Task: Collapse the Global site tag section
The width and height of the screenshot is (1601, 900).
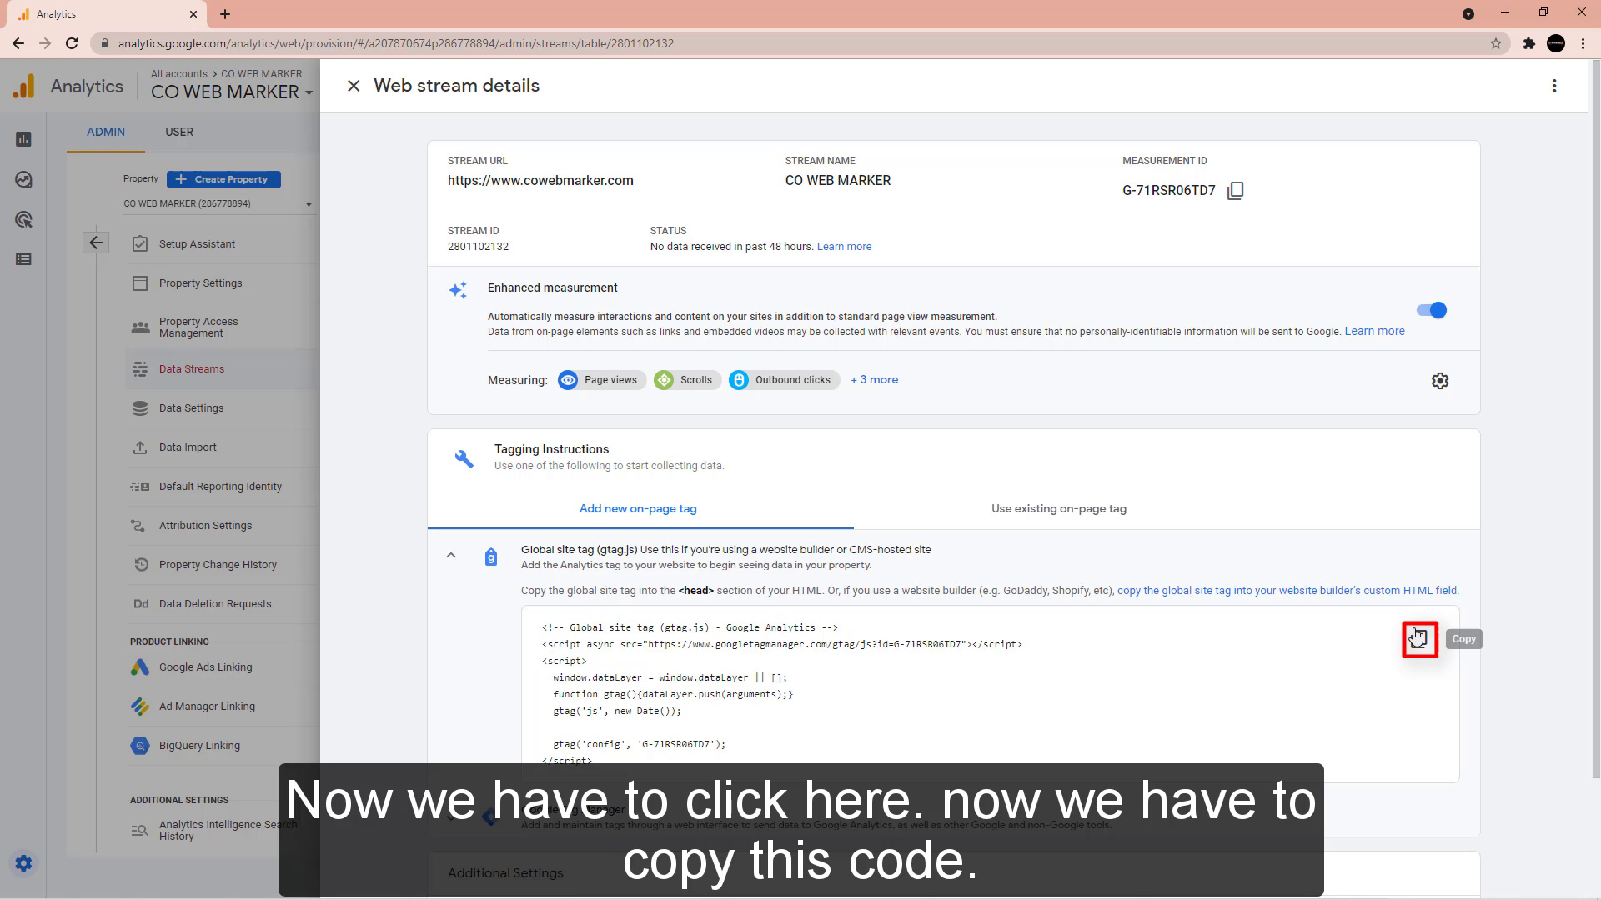Action: [x=451, y=555]
